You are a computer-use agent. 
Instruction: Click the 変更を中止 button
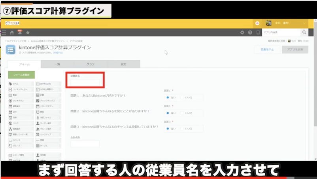(267, 50)
